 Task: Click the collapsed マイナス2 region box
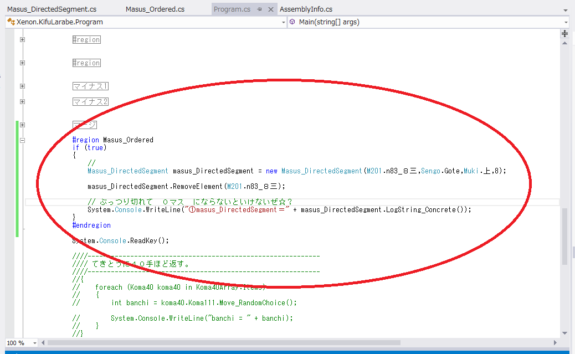click(90, 101)
